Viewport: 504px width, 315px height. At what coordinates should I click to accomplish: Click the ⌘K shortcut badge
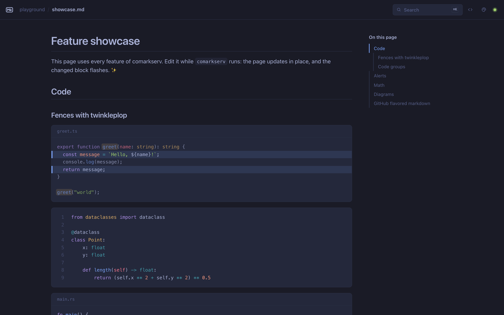coord(455,9)
